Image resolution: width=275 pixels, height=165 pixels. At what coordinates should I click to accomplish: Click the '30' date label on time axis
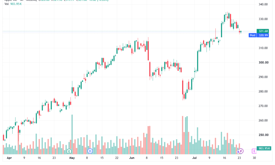[254, 158]
